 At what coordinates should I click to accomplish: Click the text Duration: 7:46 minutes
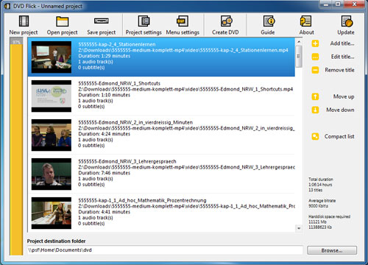[104, 173]
